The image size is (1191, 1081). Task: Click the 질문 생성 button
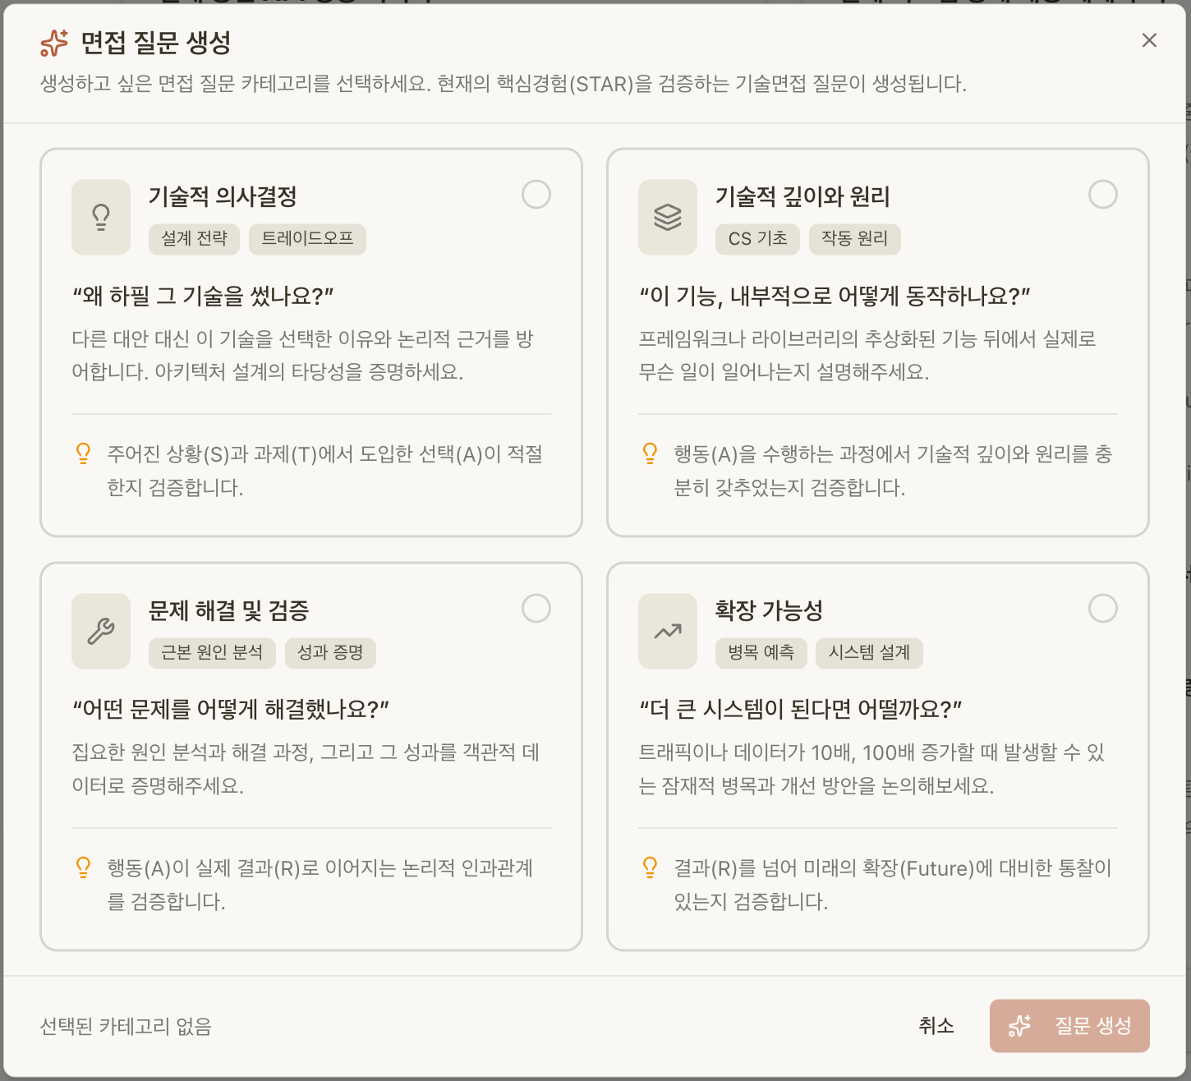[1069, 1026]
